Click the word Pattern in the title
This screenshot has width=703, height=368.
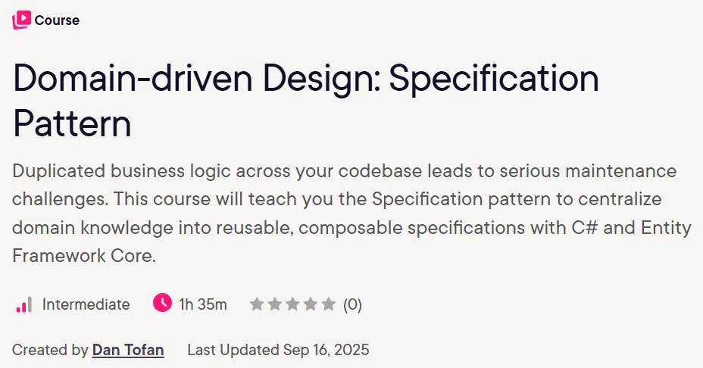click(x=72, y=123)
